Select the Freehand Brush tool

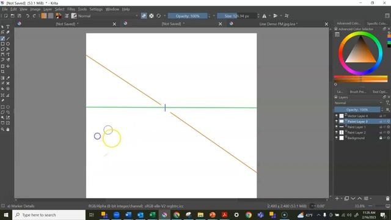tap(2, 38)
